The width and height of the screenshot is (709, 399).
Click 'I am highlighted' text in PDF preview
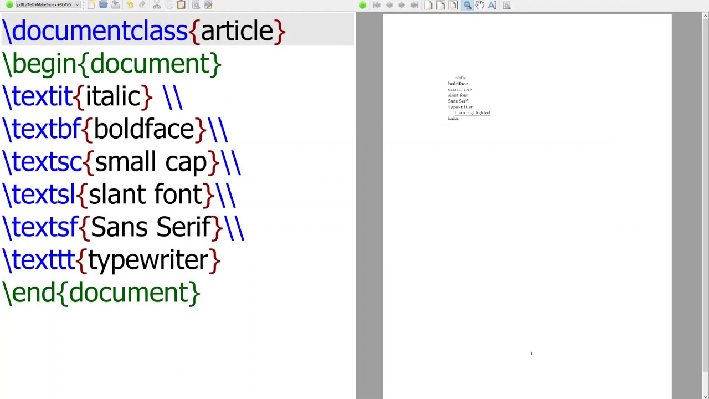[x=472, y=112]
